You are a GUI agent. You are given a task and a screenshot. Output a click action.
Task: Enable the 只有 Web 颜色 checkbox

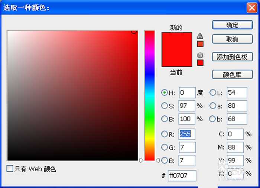click(x=10, y=168)
